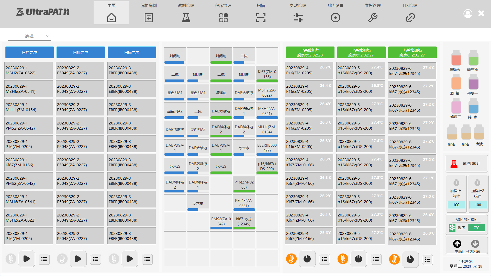Toggle the grey thermometer under 20230829-1 column
Screen dimensions: 491x276
[x=11, y=259]
